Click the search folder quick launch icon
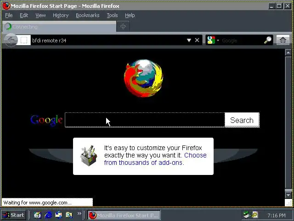 click(69, 215)
